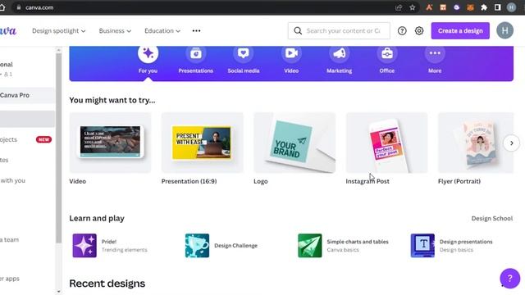Click the Canva logo
525x295 pixels.
tap(8, 31)
